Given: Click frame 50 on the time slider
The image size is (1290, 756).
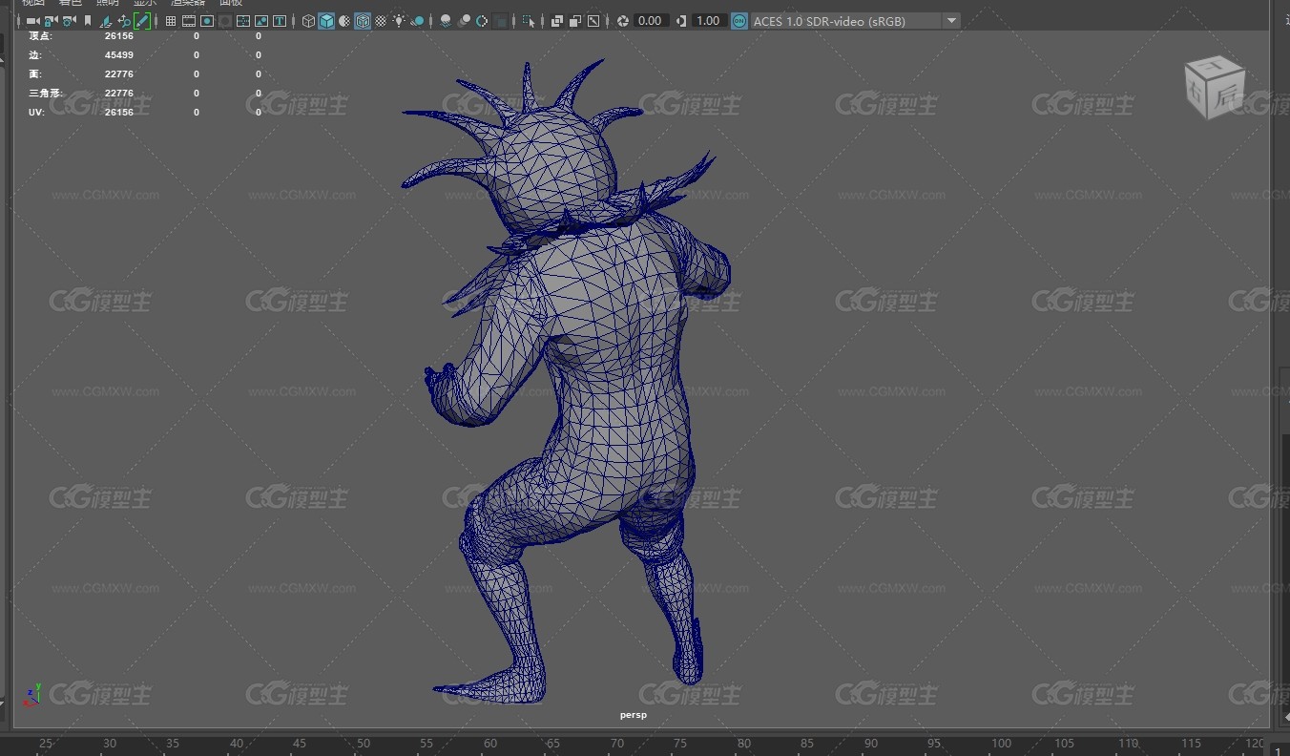Looking at the screenshot, I should point(363,744).
